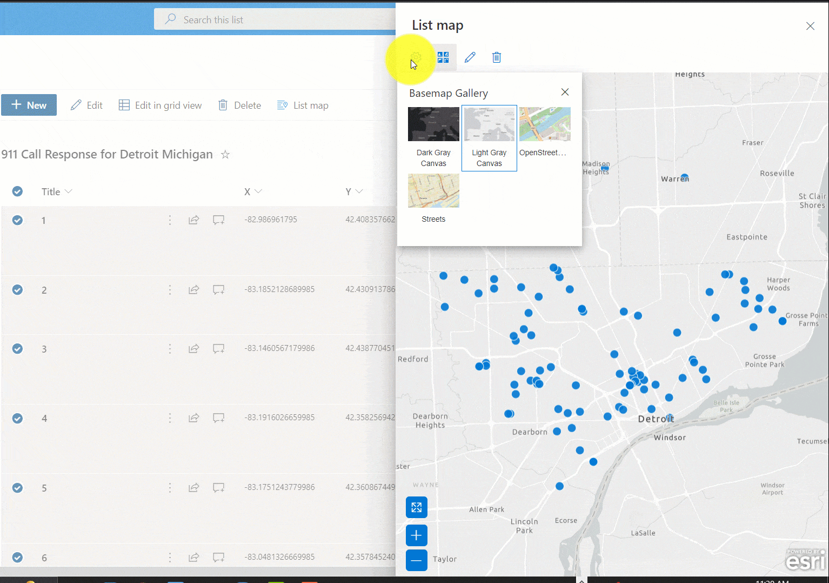Open comments for list item 2

[x=218, y=289]
